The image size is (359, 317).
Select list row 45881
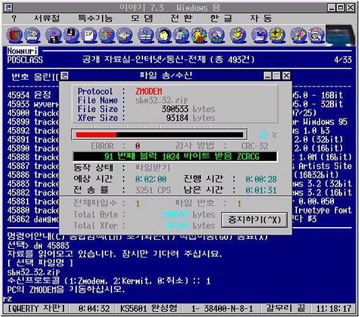(x=33, y=201)
